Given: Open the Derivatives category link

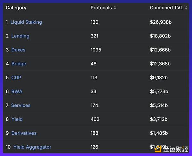Looking at the screenshot, I should coord(24,133).
